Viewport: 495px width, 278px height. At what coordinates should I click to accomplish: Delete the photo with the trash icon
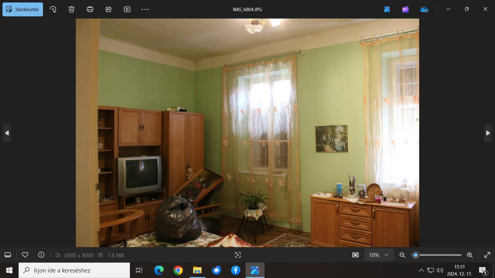tap(72, 9)
